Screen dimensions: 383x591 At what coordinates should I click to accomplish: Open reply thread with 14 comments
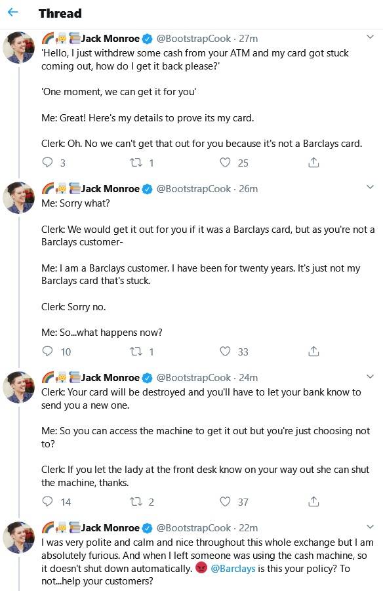point(47,502)
